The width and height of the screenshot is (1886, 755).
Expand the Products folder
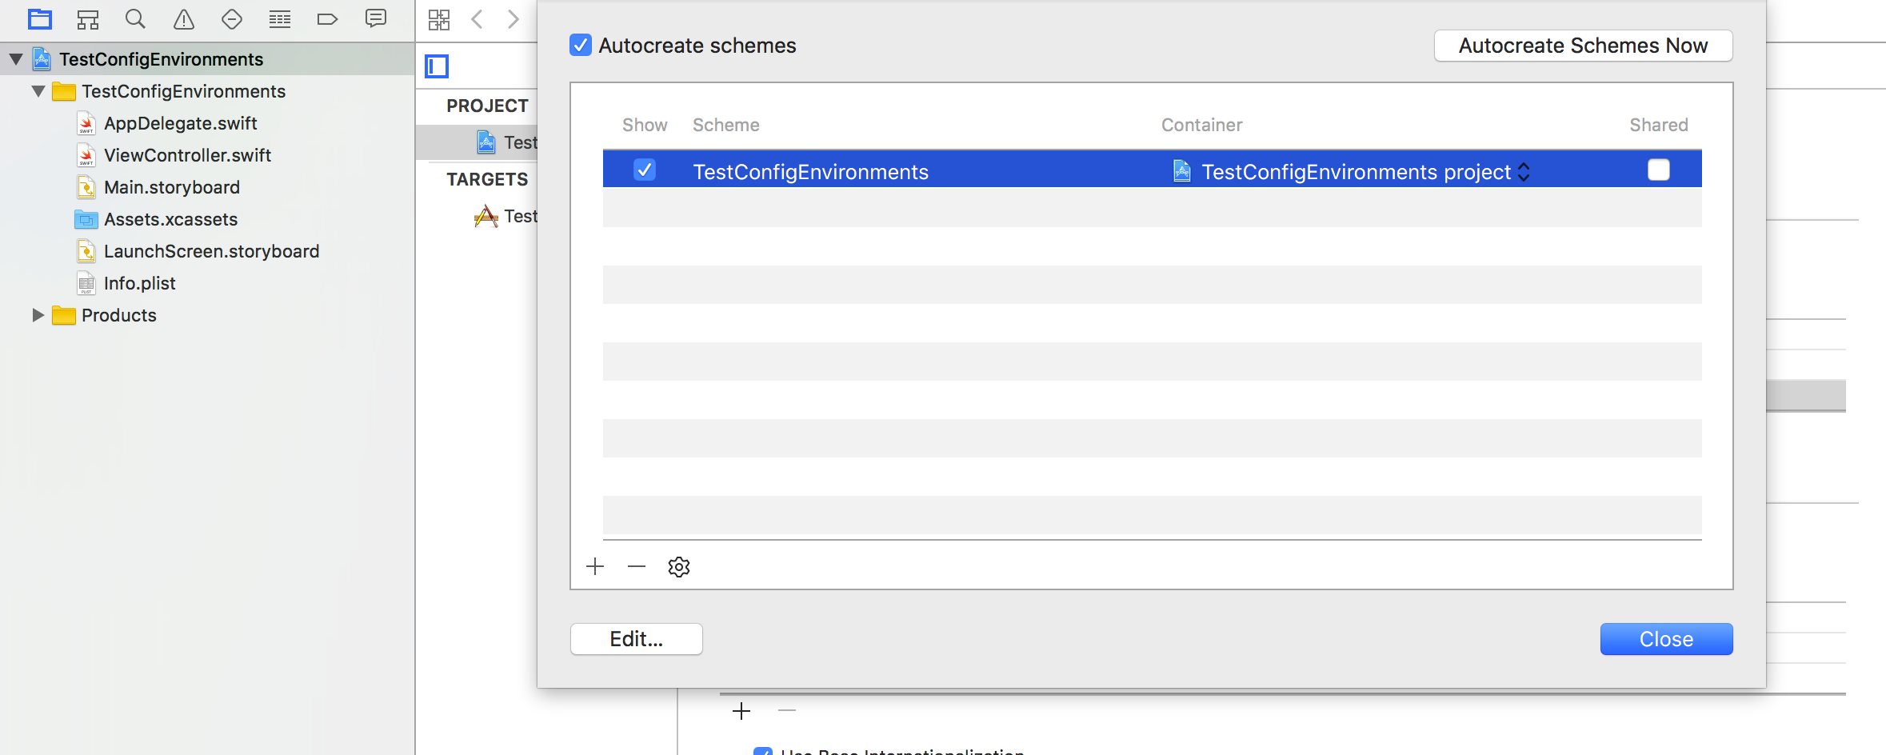pos(38,315)
